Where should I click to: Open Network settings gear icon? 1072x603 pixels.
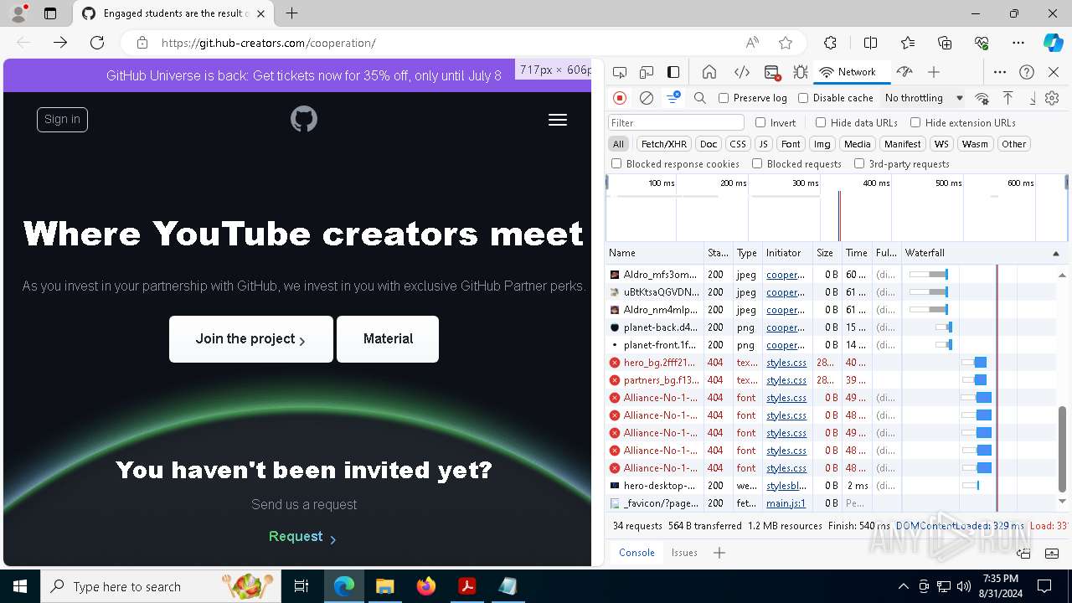click(x=1052, y=98)
